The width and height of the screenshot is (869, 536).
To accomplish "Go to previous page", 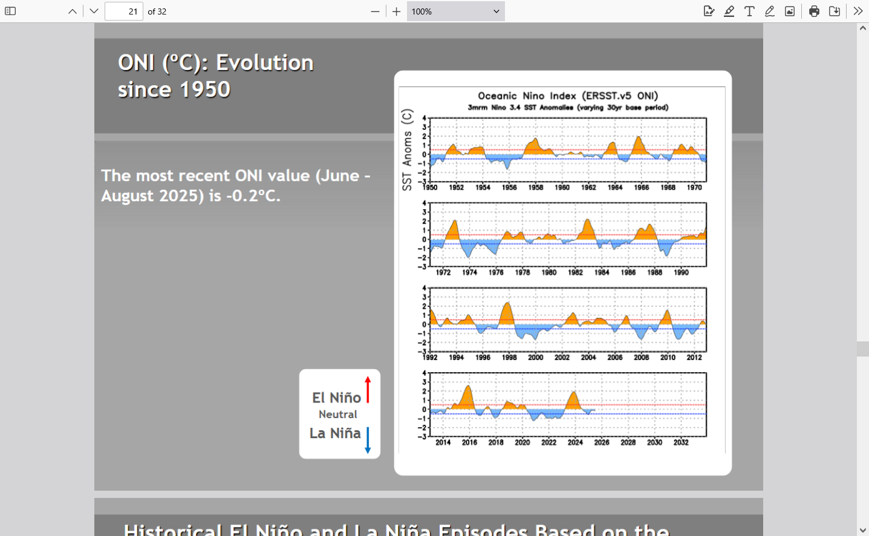I will pos(73,11).
